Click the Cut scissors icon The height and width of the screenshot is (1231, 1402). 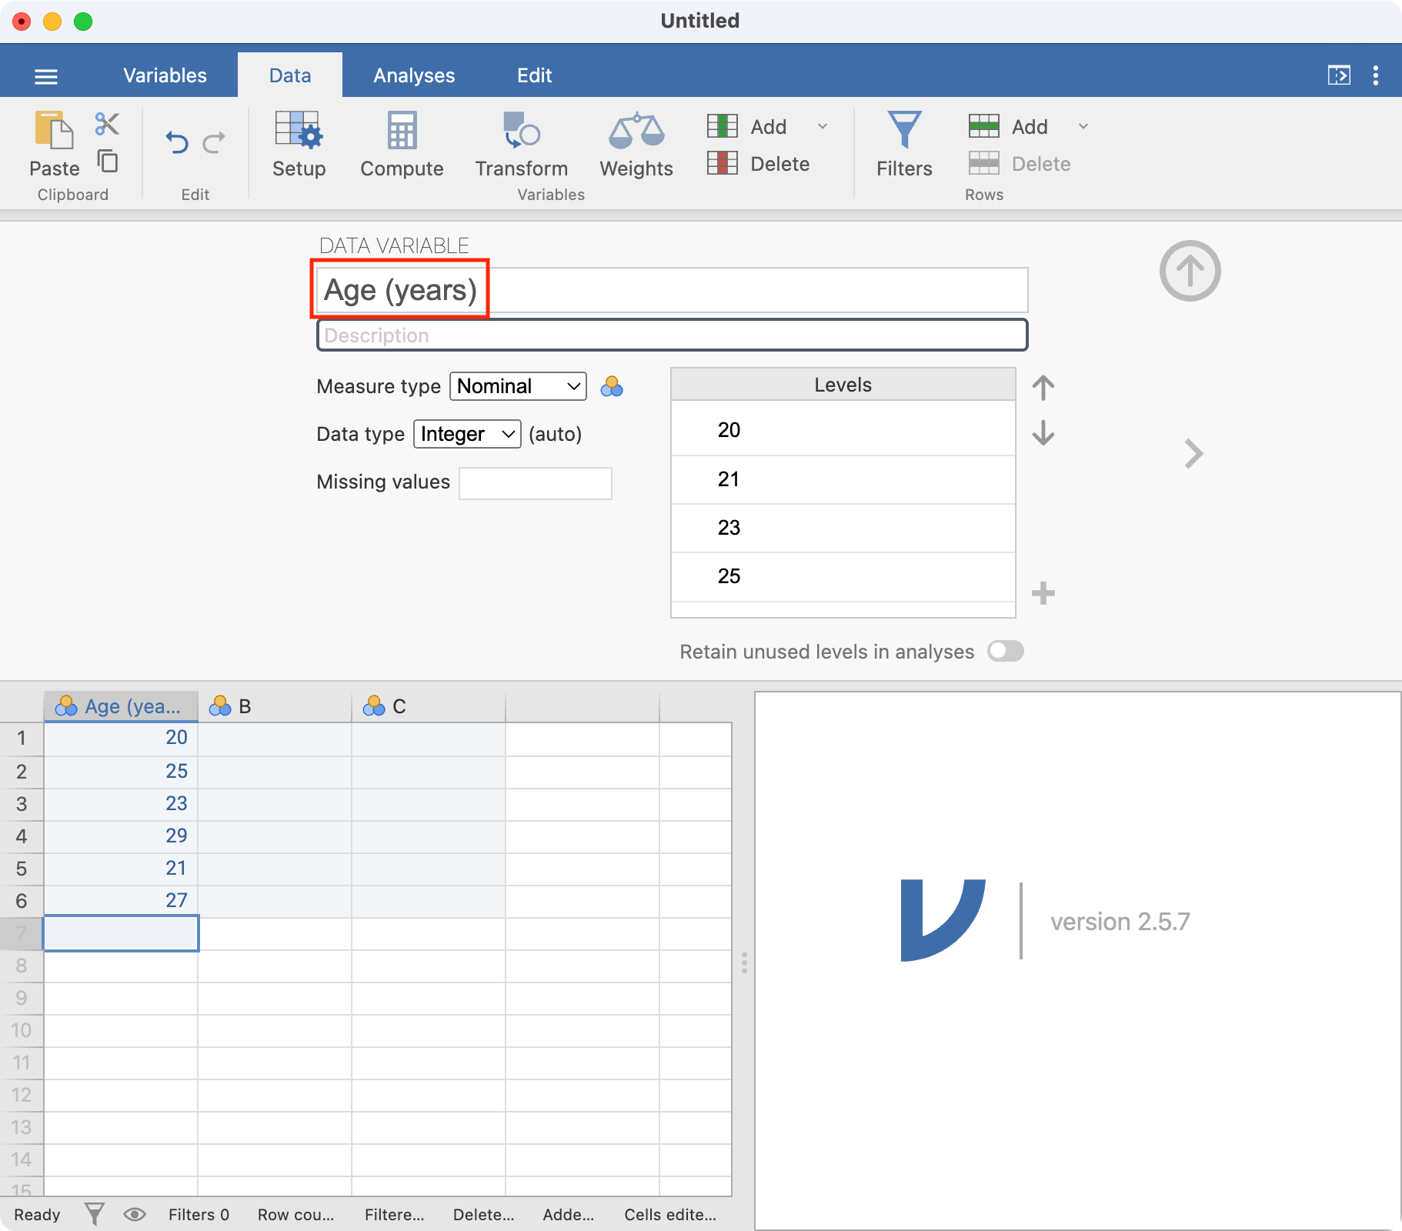tap(107, 124)
